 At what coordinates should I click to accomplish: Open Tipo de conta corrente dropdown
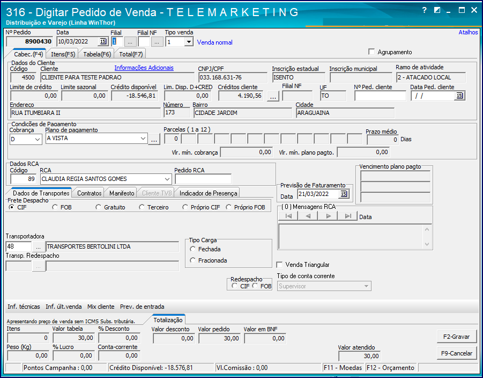366,286
